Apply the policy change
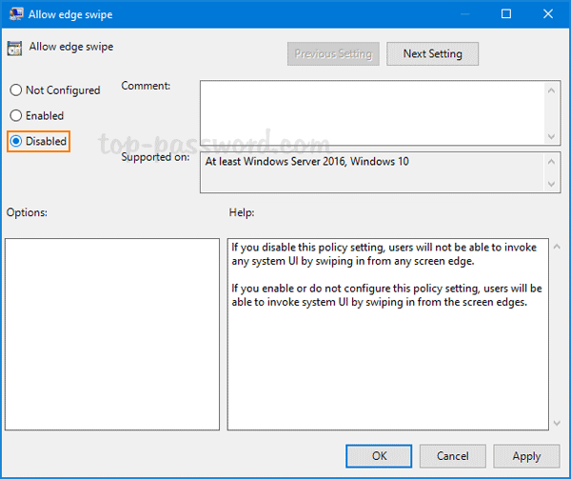Screen dimensions: 571x479 click(x=526, y=456)
